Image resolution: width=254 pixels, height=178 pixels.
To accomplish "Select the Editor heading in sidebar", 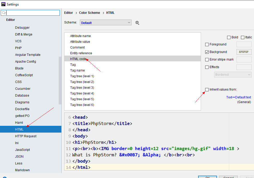I will [10, 20].
